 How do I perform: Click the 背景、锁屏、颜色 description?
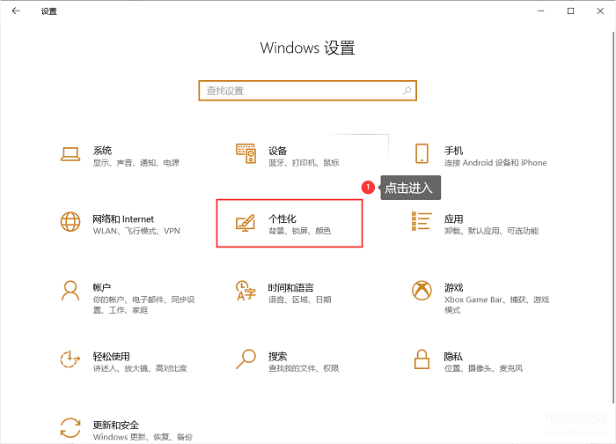click(300, 231)
